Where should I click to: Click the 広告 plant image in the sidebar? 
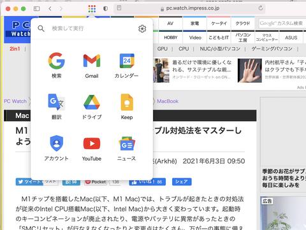click(x=283, y=213)
